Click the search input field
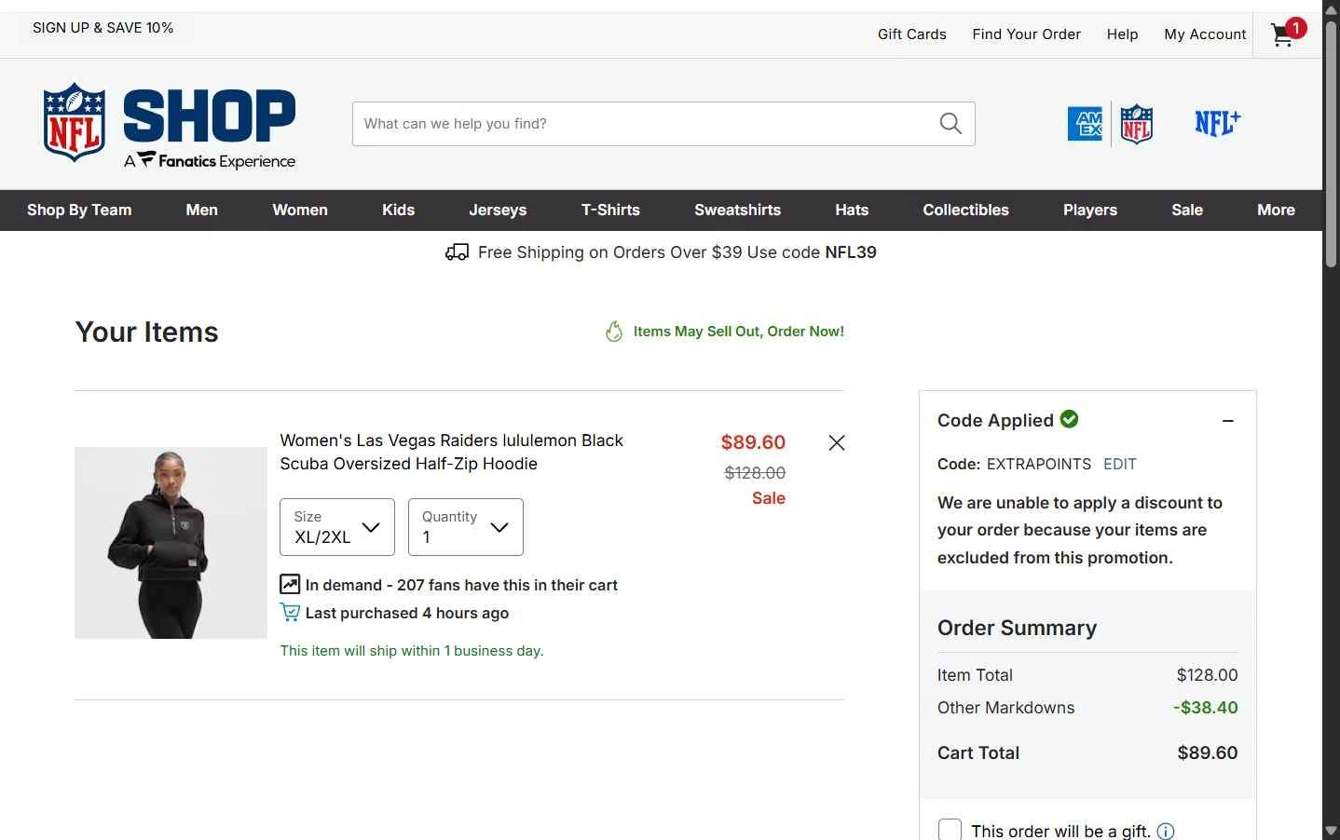The height and width of the screenshot is (840, 1340). 645,124
